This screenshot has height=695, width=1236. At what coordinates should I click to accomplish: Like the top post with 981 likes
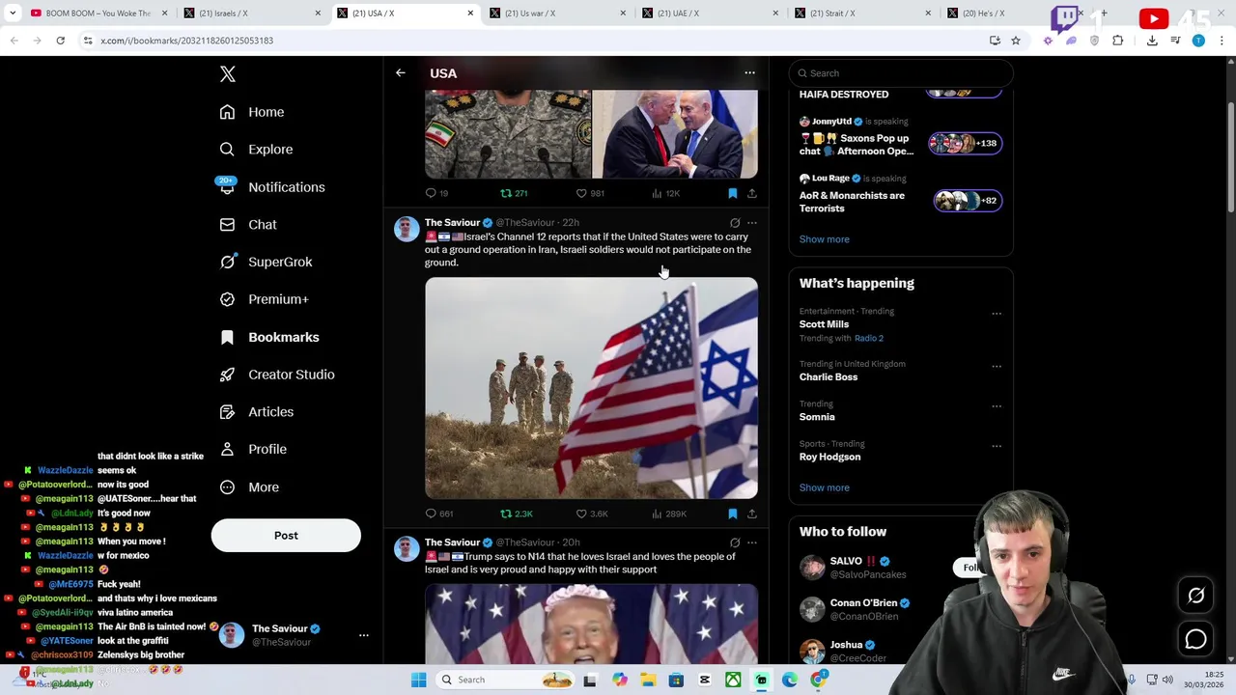pyautogui.click(x=589, y=193)
